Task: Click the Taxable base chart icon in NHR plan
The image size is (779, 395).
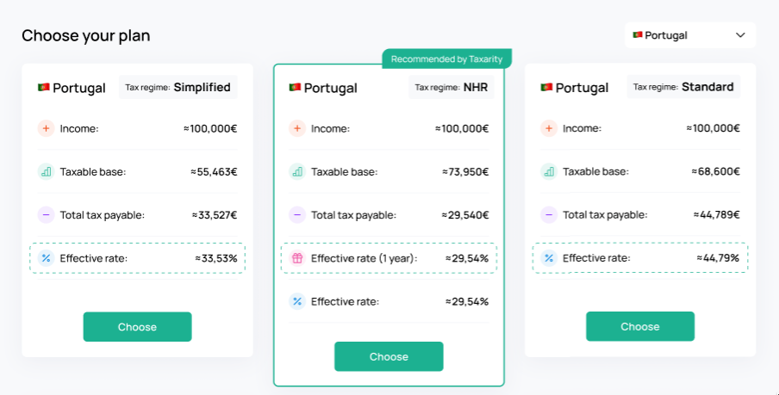Action: pyautogui.click(x=297, y=172)
